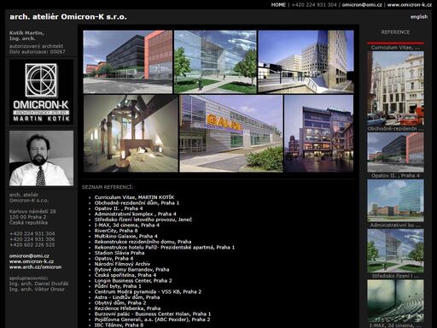Open the glass building with trees render
The width and height of the screenshot is (437, 328).
point(215,62)
